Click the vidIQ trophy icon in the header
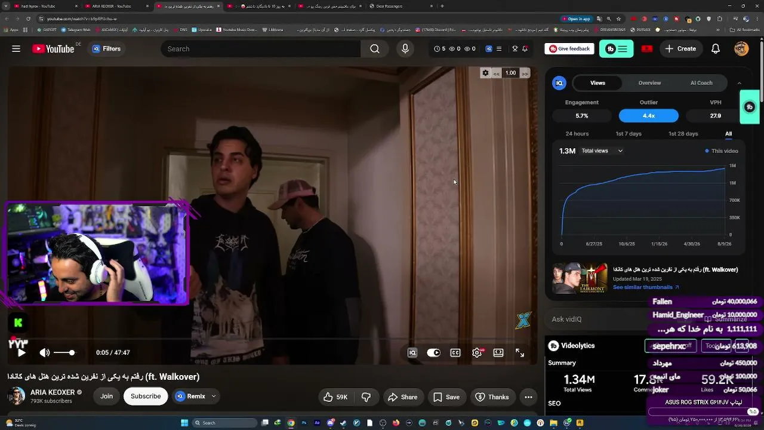 pos(515,49)
